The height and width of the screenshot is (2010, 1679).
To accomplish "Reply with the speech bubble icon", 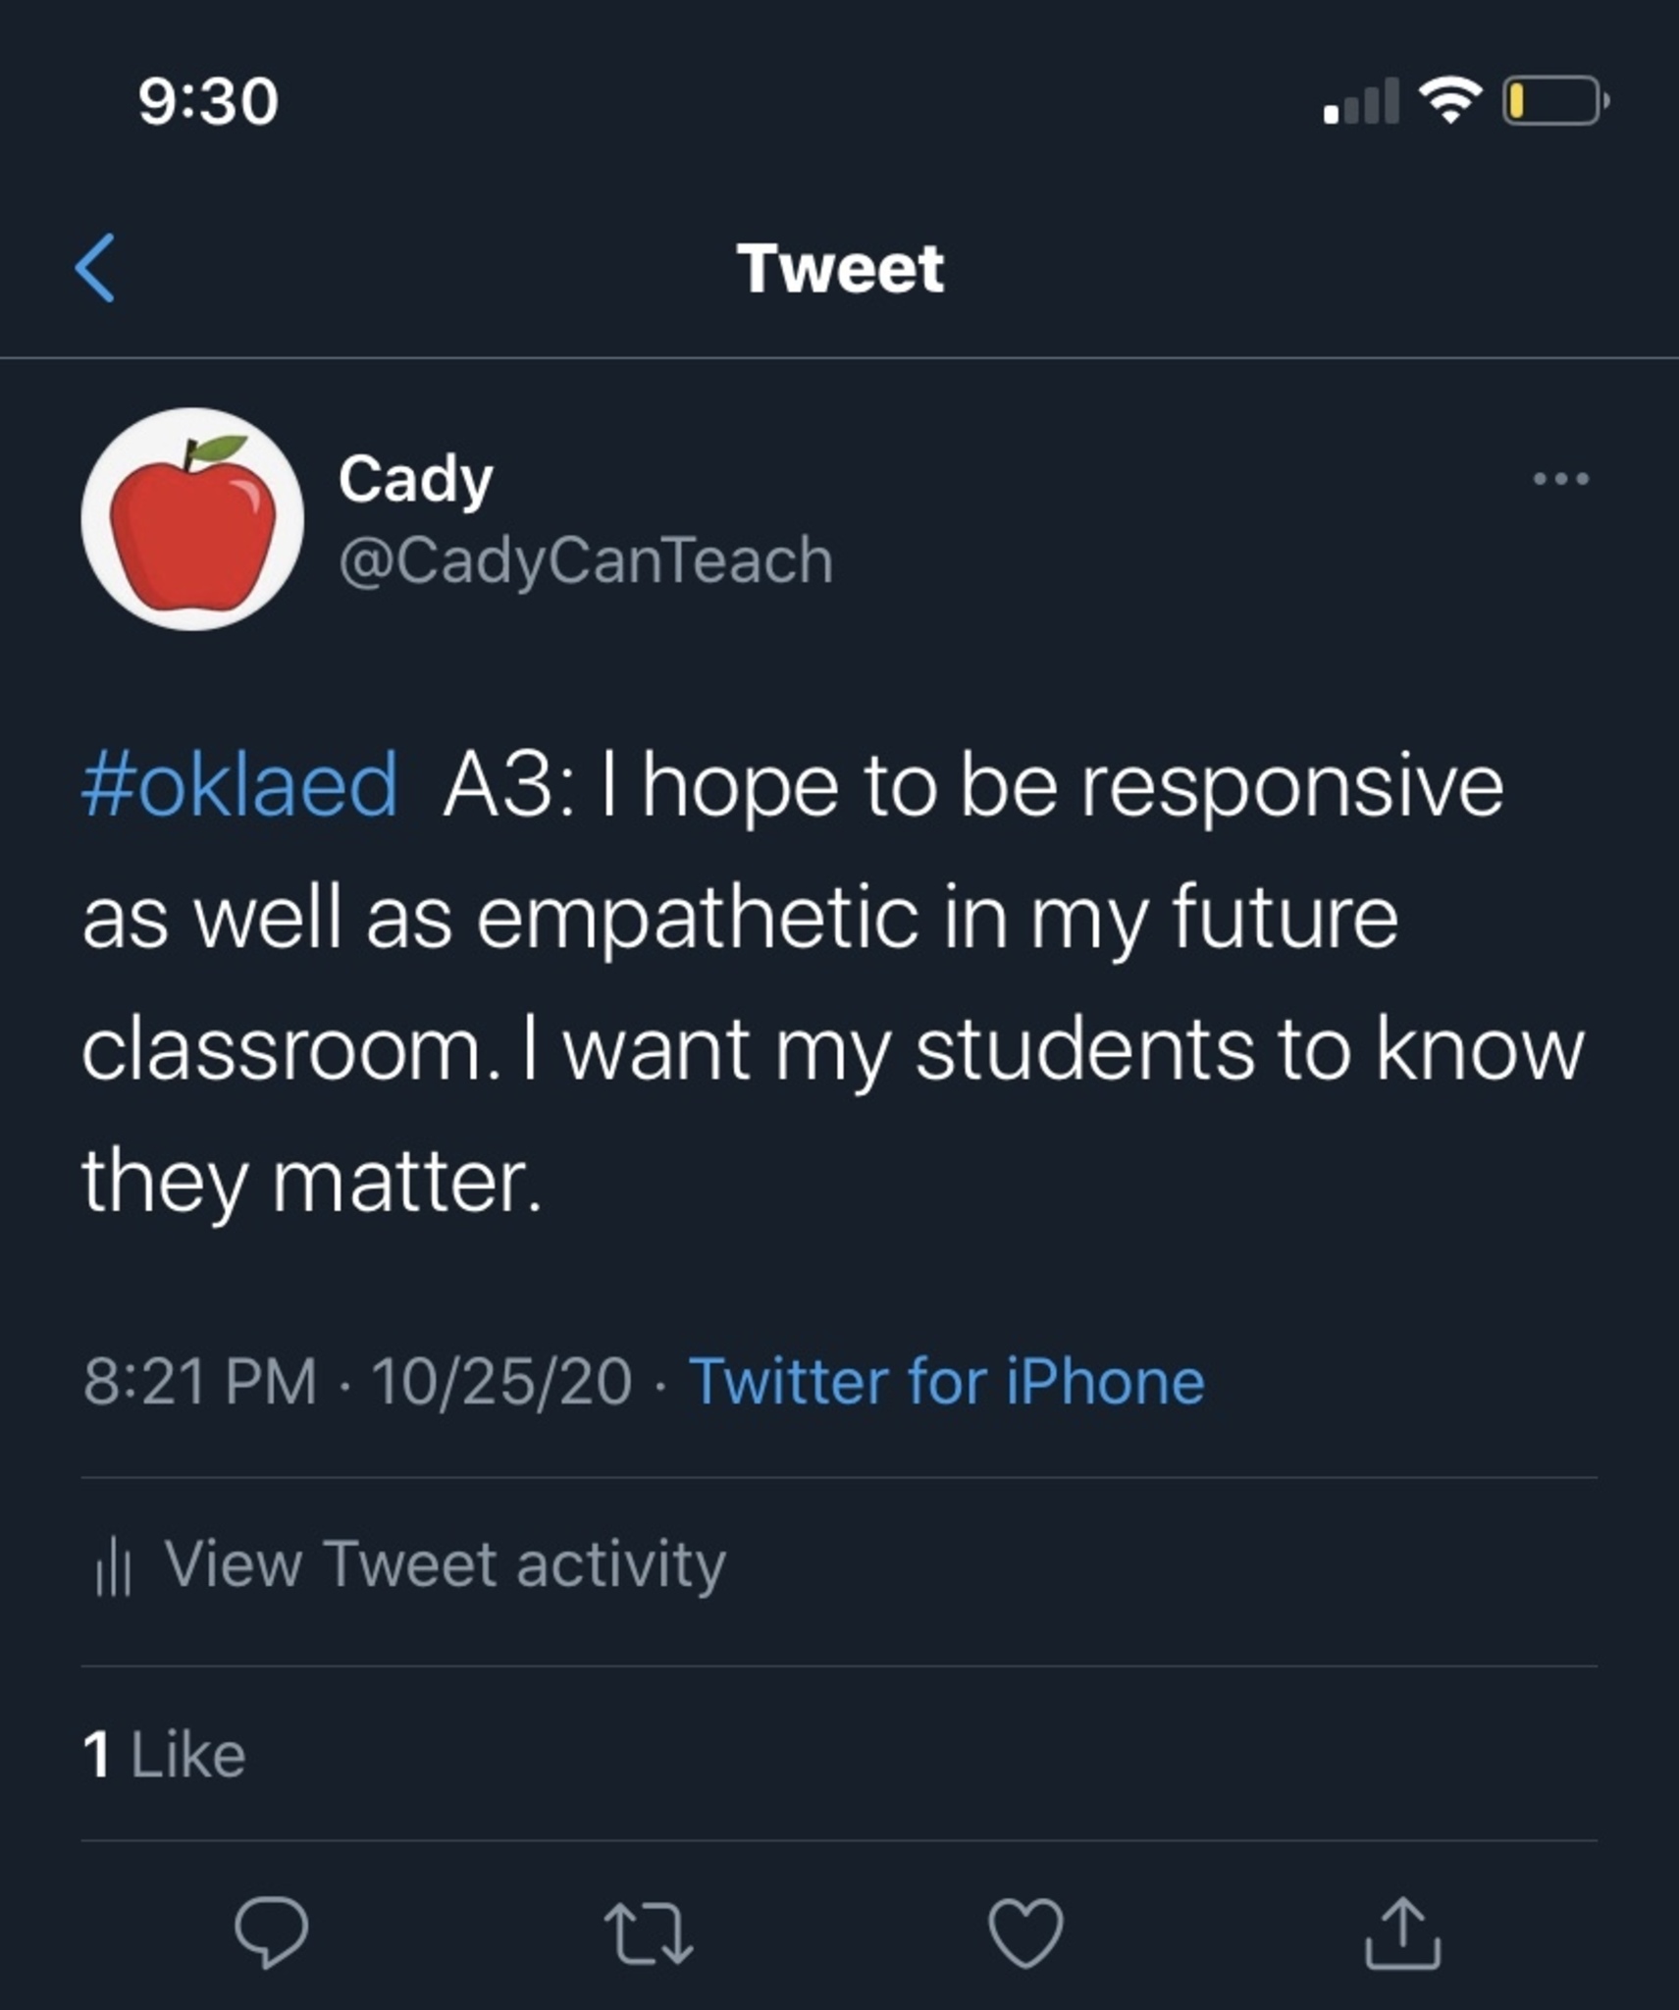I will 271,1932.
